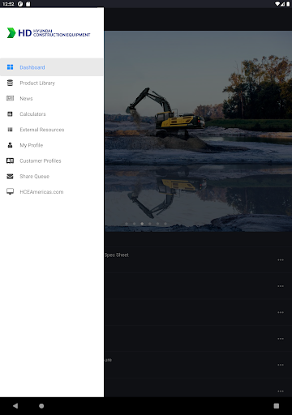The width and height of the screenshot is (292, 415).
Task: Open three-dot menu on last list row
Action: pos(281,391)
